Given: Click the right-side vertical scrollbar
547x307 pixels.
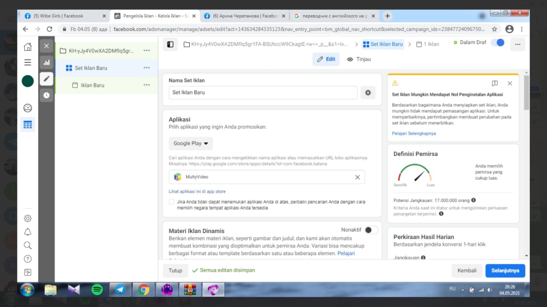Looking at the screenshot, I should click(x=526, y=92).
